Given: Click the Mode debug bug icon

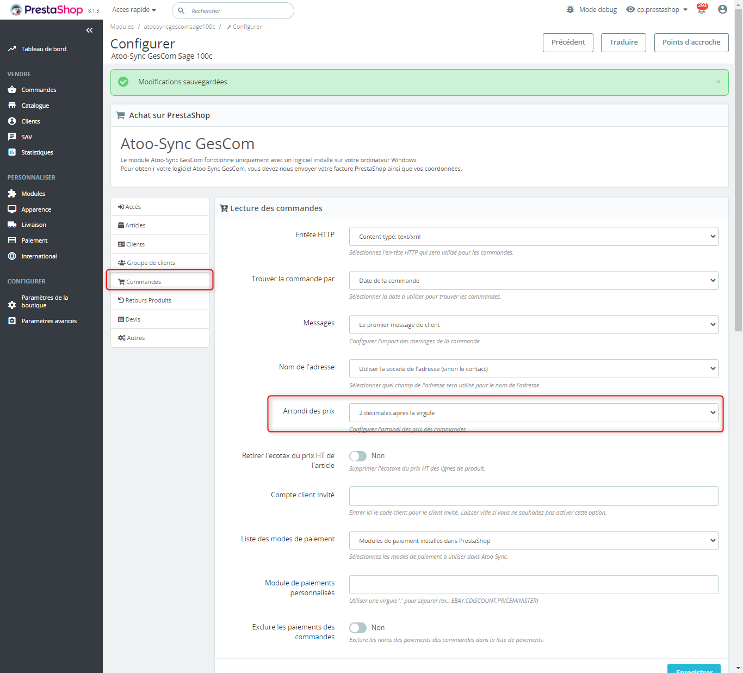Looking at the screenshot, I should pos(570,10).
